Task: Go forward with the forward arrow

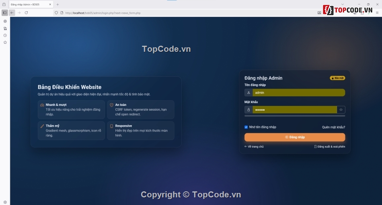Action: (x=19, y=13)
